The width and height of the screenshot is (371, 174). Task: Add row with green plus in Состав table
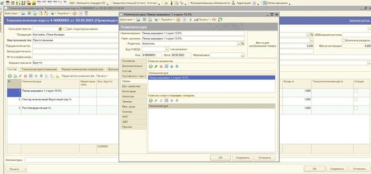tap(10, 76)
